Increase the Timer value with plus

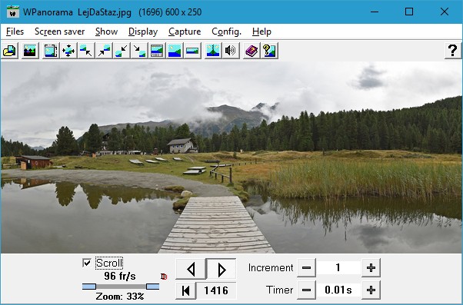[371, 290]
